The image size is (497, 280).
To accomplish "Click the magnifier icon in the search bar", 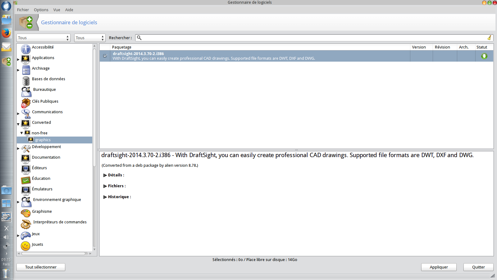I will coord(139,38).
